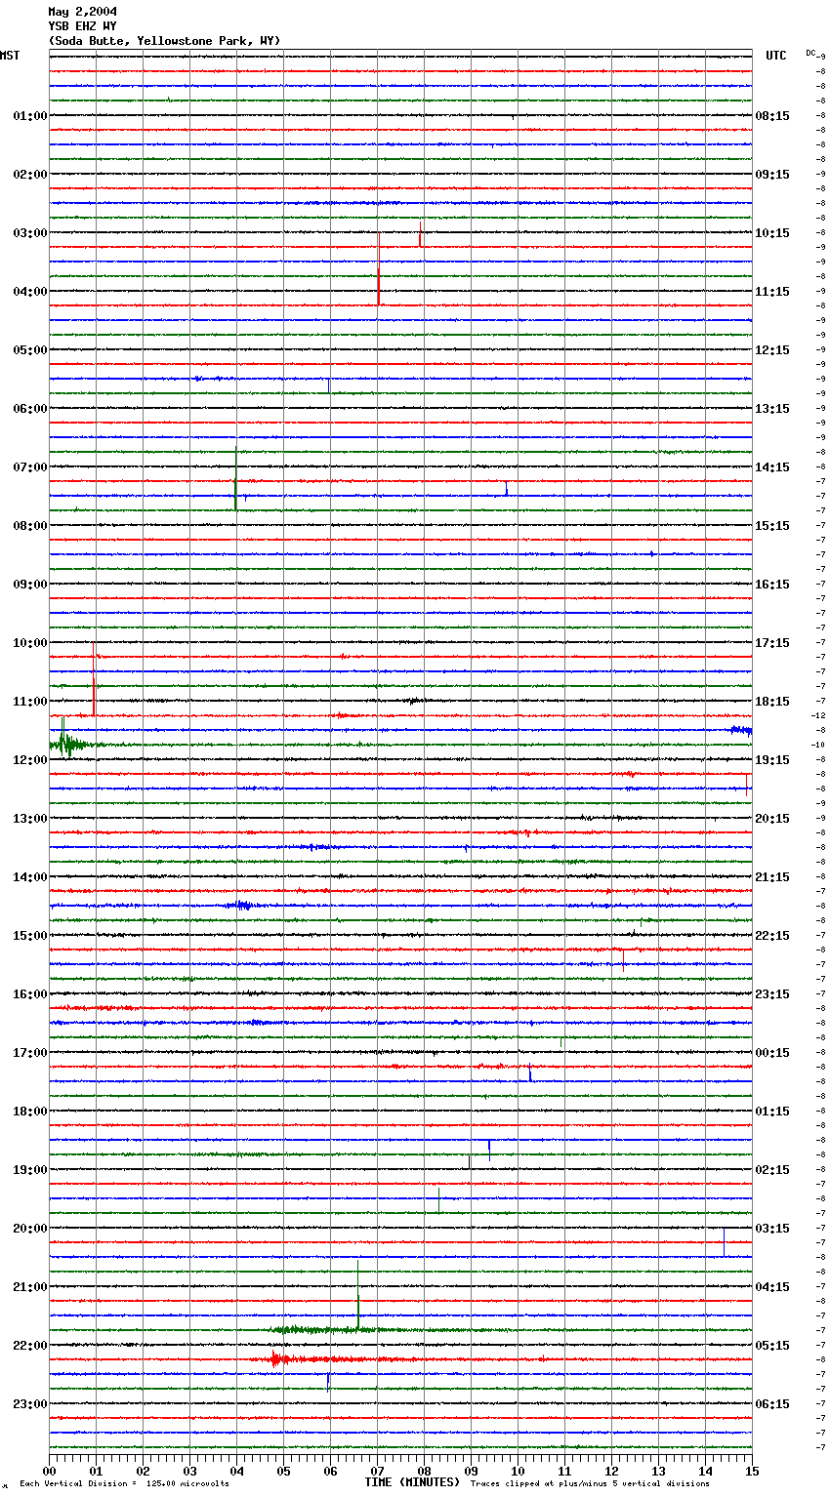Image resolution: width=830 pixels, height=1497 pixels.
Task: Click the 'UTC' time zone label
Action: click(775, 56)
